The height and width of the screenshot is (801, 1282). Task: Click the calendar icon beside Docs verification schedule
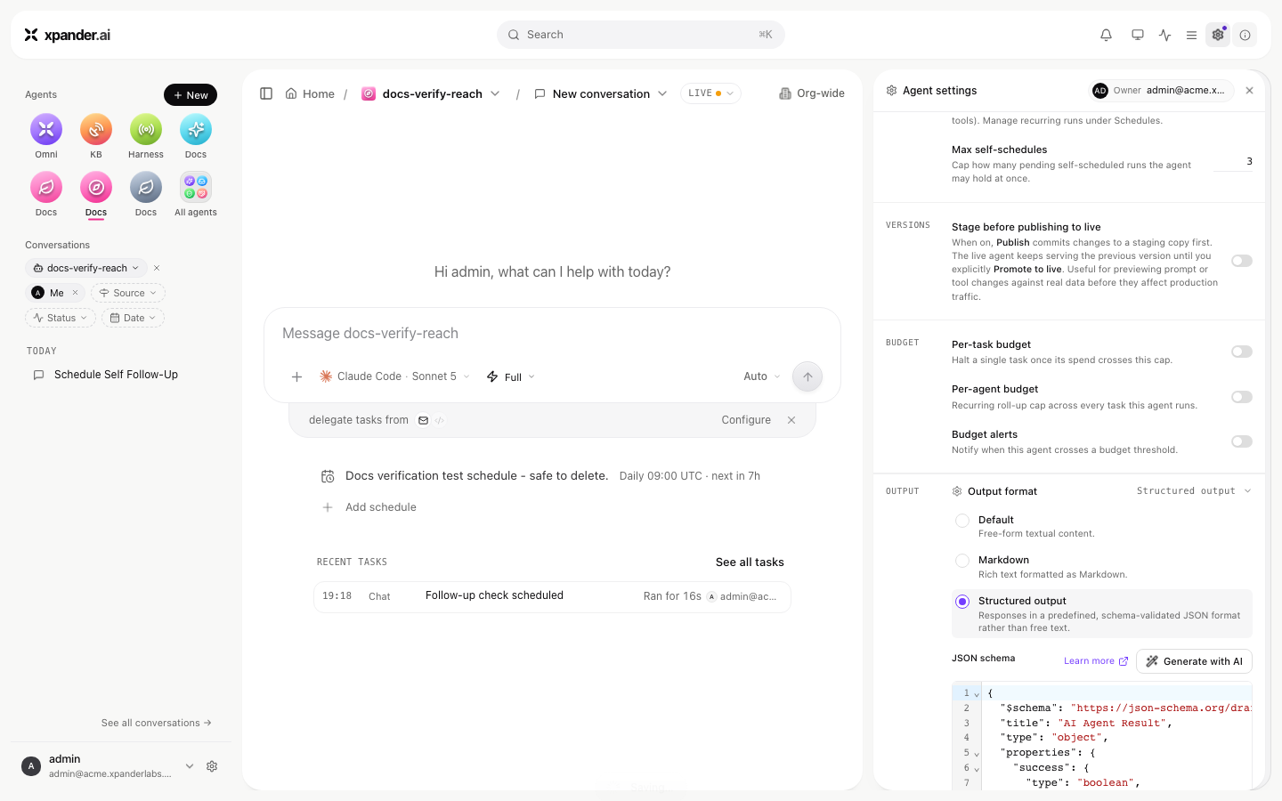(328, 476)
